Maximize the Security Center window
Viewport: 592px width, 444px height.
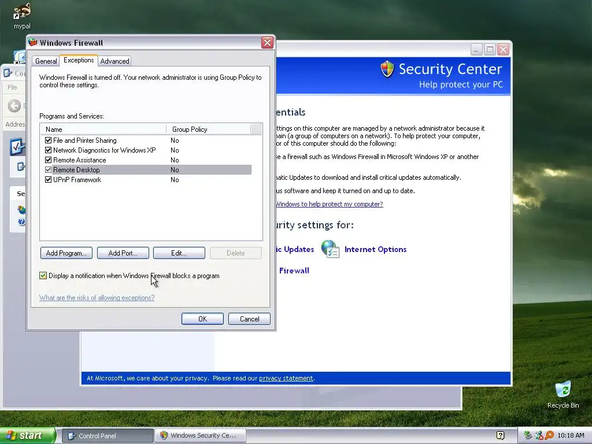(x=490, y=50)
